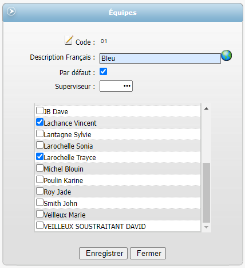Check the Lantagne Sylvie checkbox
Viewport: 245px width, 268px height.
pos(39,133)
